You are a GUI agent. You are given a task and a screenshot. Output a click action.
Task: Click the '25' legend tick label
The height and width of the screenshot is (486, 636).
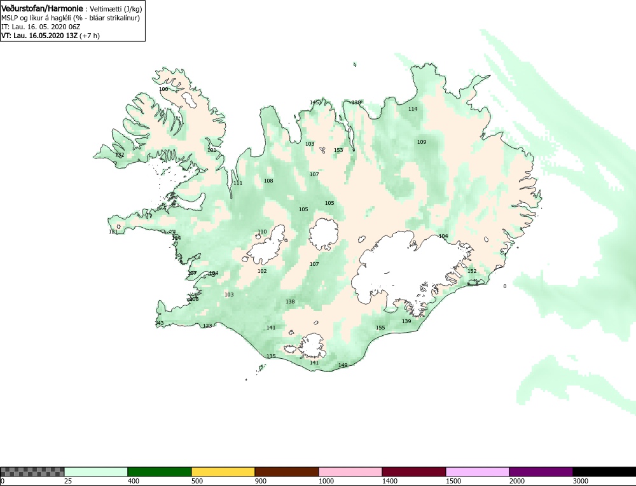pos(67,481)
